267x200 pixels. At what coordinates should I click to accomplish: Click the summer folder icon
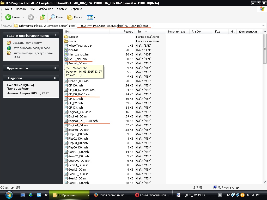(x=66, y=37)
